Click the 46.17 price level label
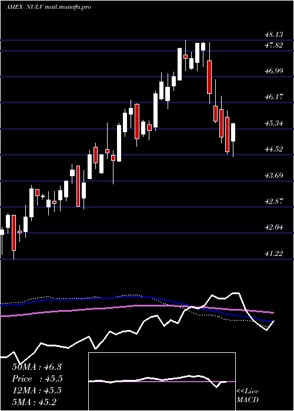The width and height of the screenshot is (294, 411). pyautogui.click(x=274, y=97)
